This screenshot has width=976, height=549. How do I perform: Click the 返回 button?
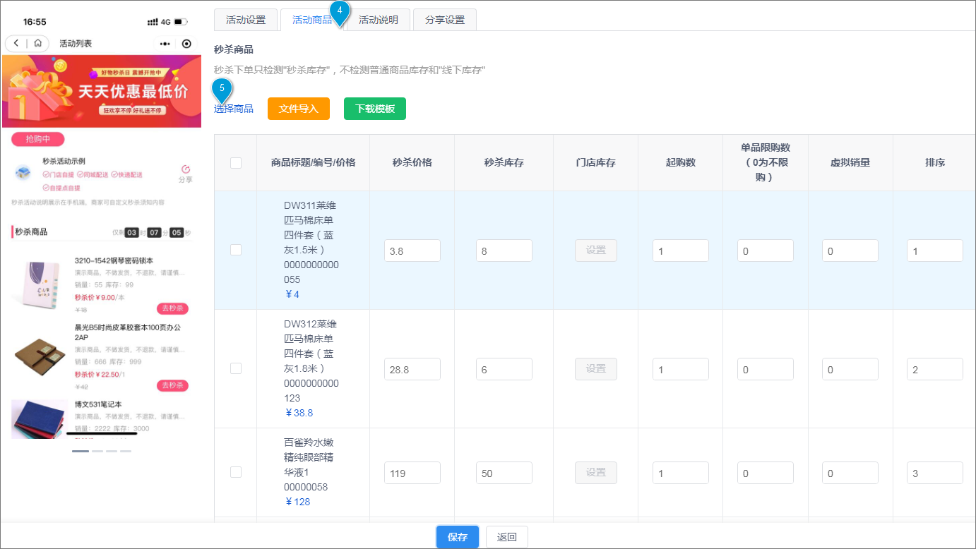point(507,537)
